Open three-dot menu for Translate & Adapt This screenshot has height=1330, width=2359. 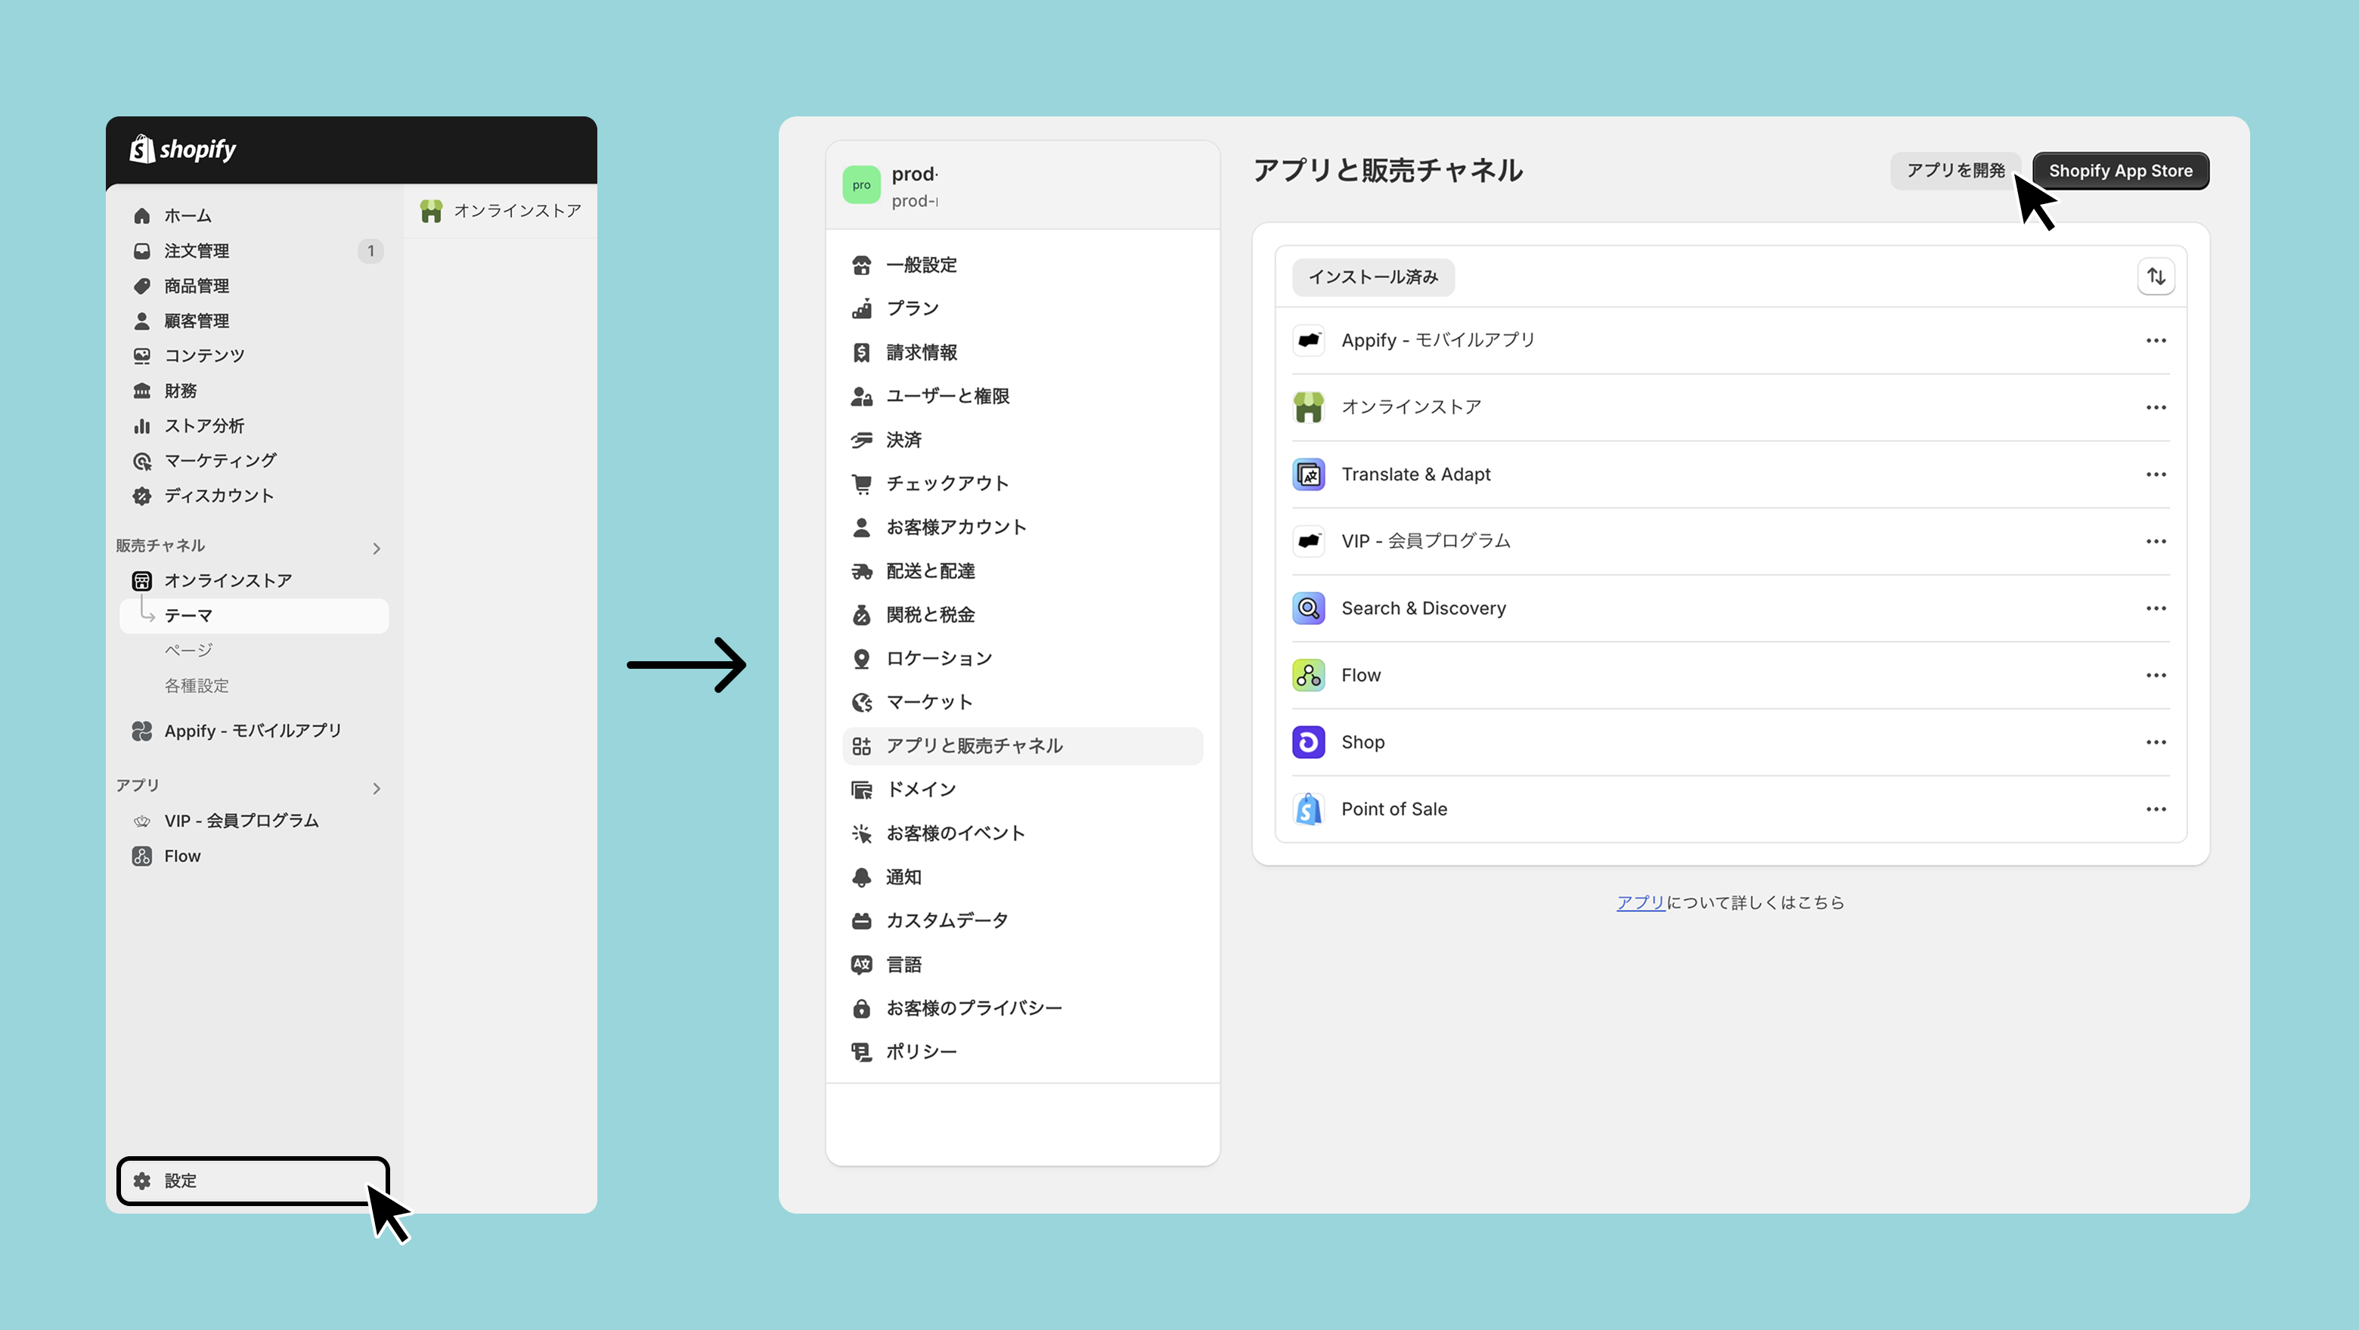(x=2156, y=474)
